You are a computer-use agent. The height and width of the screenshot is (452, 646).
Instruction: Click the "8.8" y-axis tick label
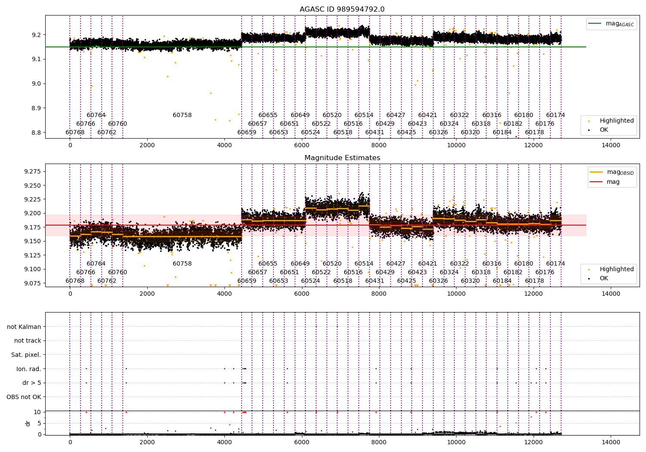pyautogui.click(x=36, y=133)
